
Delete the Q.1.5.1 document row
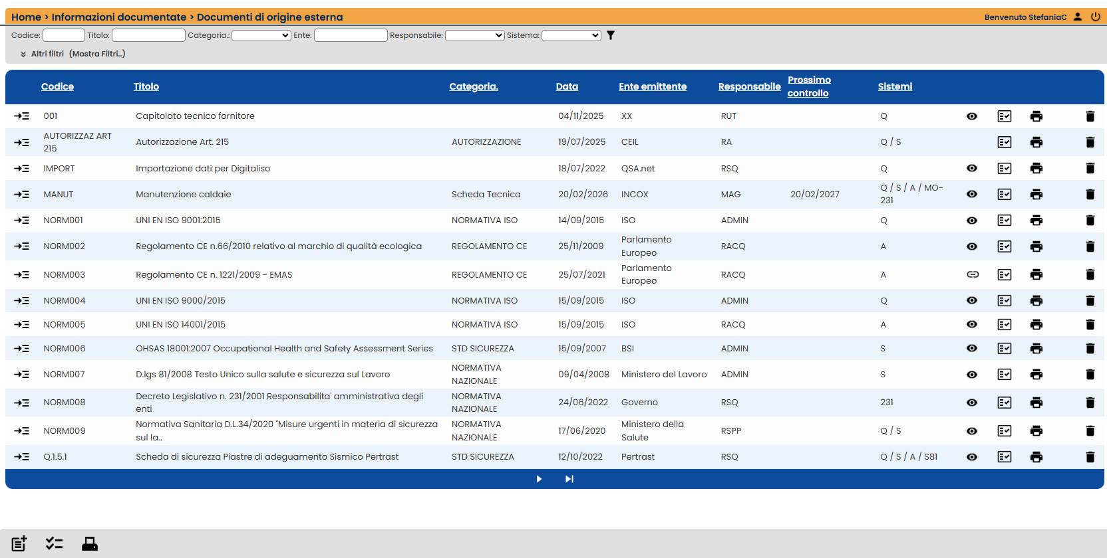click(1090, 457)
